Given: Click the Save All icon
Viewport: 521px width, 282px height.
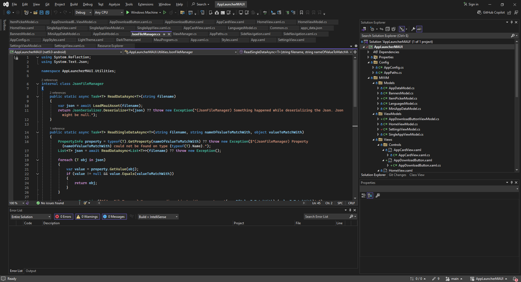Looking at the screenshot, I should coord(47,12).
